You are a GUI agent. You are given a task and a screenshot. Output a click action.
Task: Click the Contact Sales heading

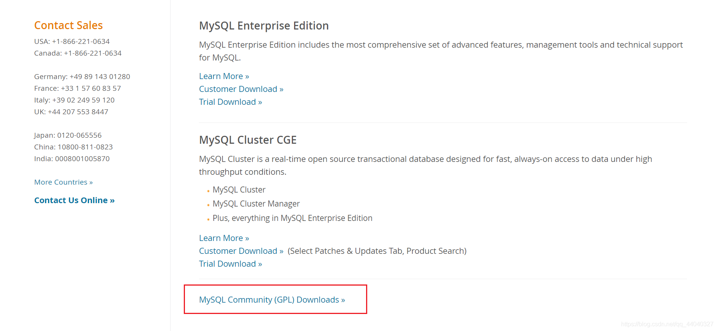(x=68, y=25)
